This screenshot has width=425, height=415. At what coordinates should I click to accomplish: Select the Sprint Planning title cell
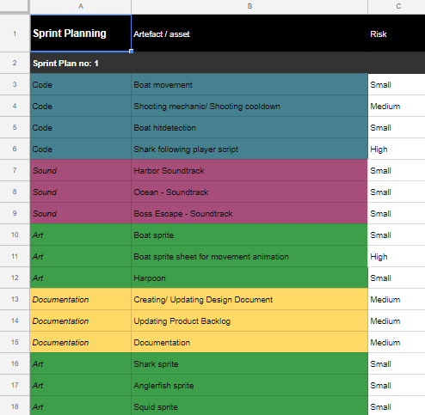click(81, 34)
